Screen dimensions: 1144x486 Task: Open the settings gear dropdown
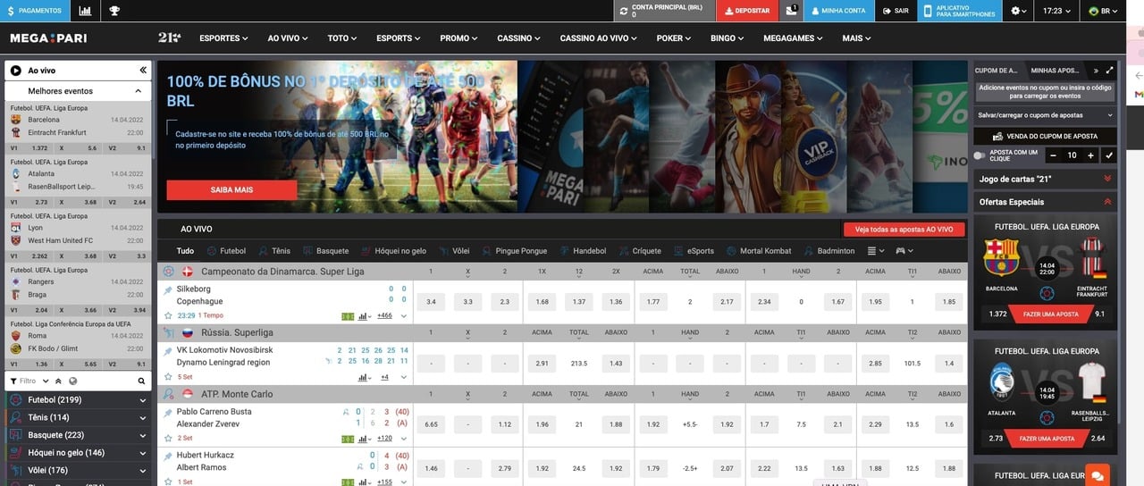click(x=1019, y=11)
